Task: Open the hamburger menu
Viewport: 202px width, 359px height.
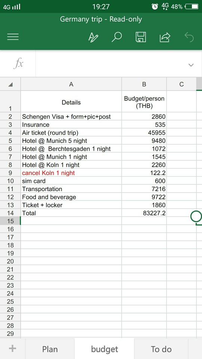Action: (x=13, y=37)
